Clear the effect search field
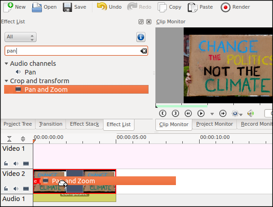Screen dimensions: 273x207 coord(144,51)
